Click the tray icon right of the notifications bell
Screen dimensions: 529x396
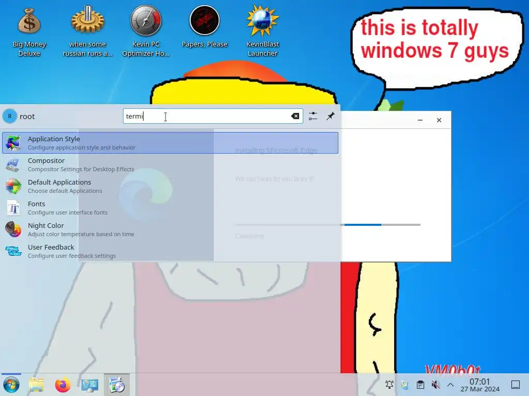pos(404,385)
